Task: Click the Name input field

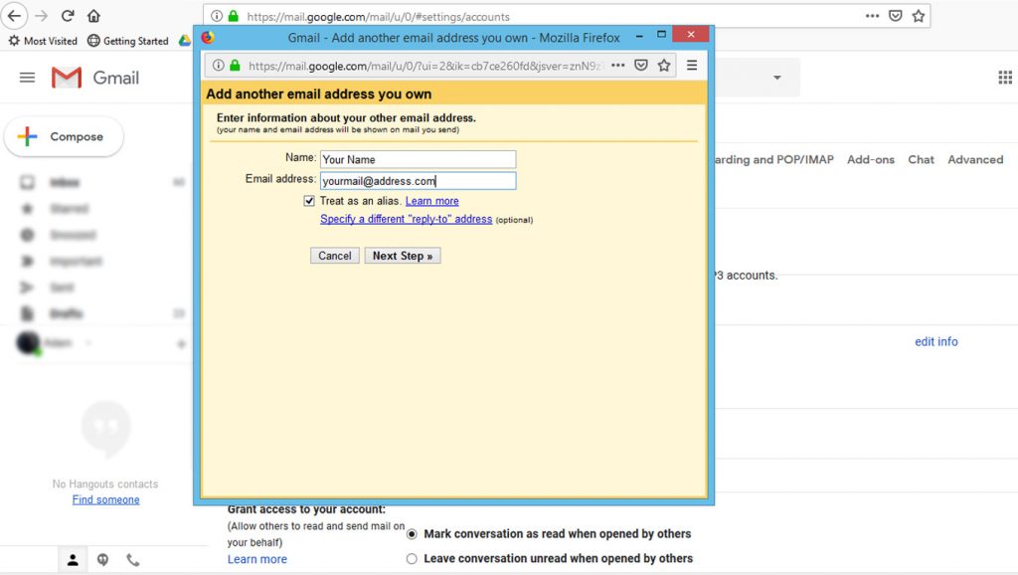Action: click(x=419, y=159)
